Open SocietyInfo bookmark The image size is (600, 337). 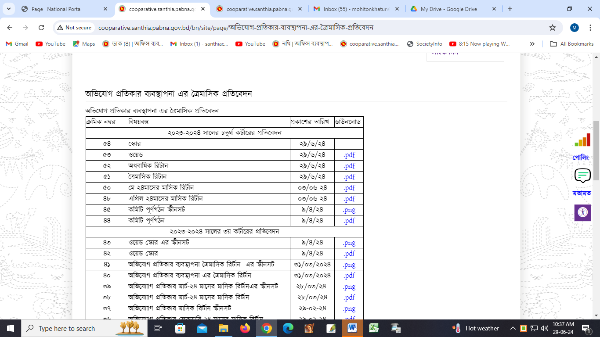tap(425, 44)
